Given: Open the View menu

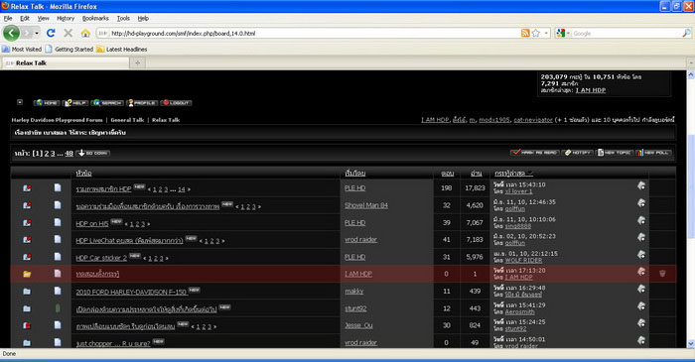Looking at the screenshot, I should coord(43,18).
